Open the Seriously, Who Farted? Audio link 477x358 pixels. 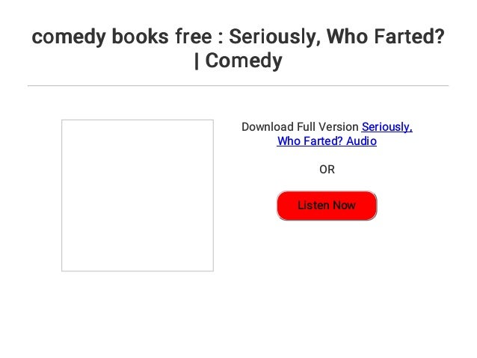pos(345,134)
